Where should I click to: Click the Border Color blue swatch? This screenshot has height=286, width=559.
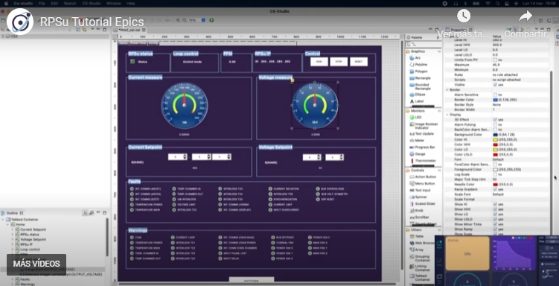(495, 100)
